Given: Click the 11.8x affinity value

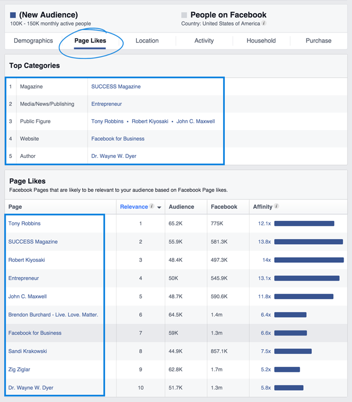Looking at the screenshot, I should click(265, 296).
